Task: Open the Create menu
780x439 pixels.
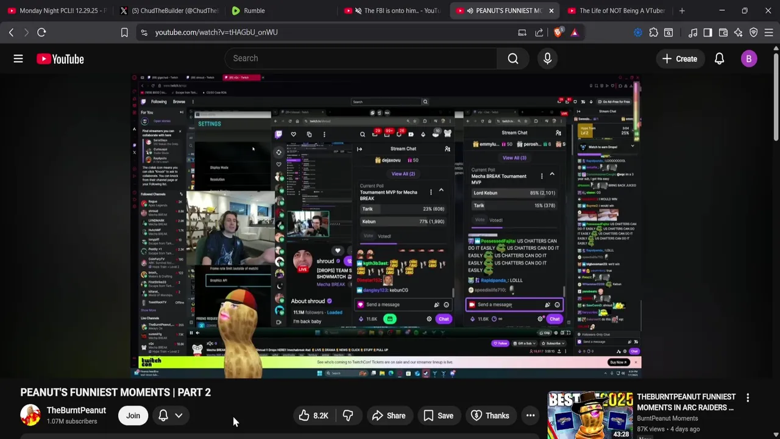Action: click(x=679, y=59)
